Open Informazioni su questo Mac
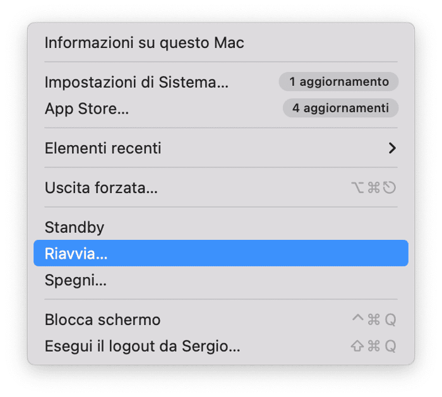 pyautogui.click(x=144, y=43)
